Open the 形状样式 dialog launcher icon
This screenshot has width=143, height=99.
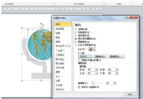click(54, 4)
